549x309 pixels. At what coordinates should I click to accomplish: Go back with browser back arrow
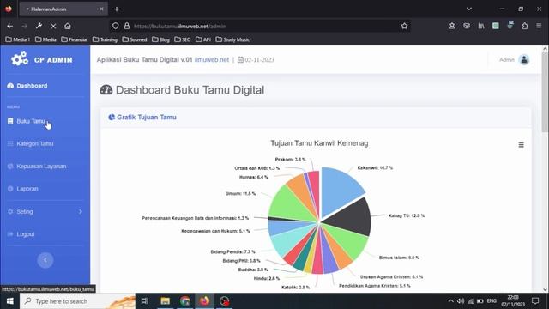coord(9,26)
